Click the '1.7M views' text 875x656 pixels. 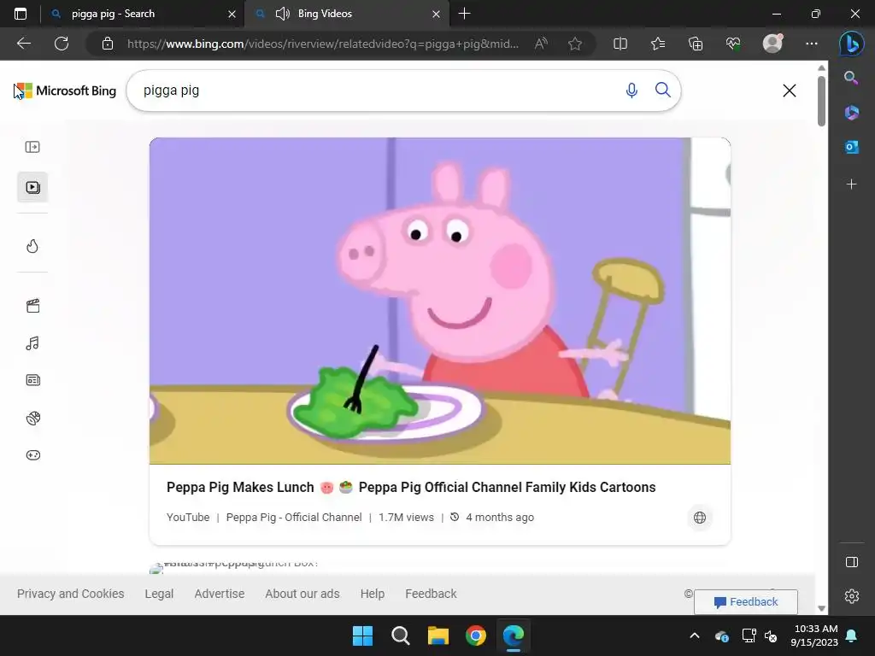406,517
